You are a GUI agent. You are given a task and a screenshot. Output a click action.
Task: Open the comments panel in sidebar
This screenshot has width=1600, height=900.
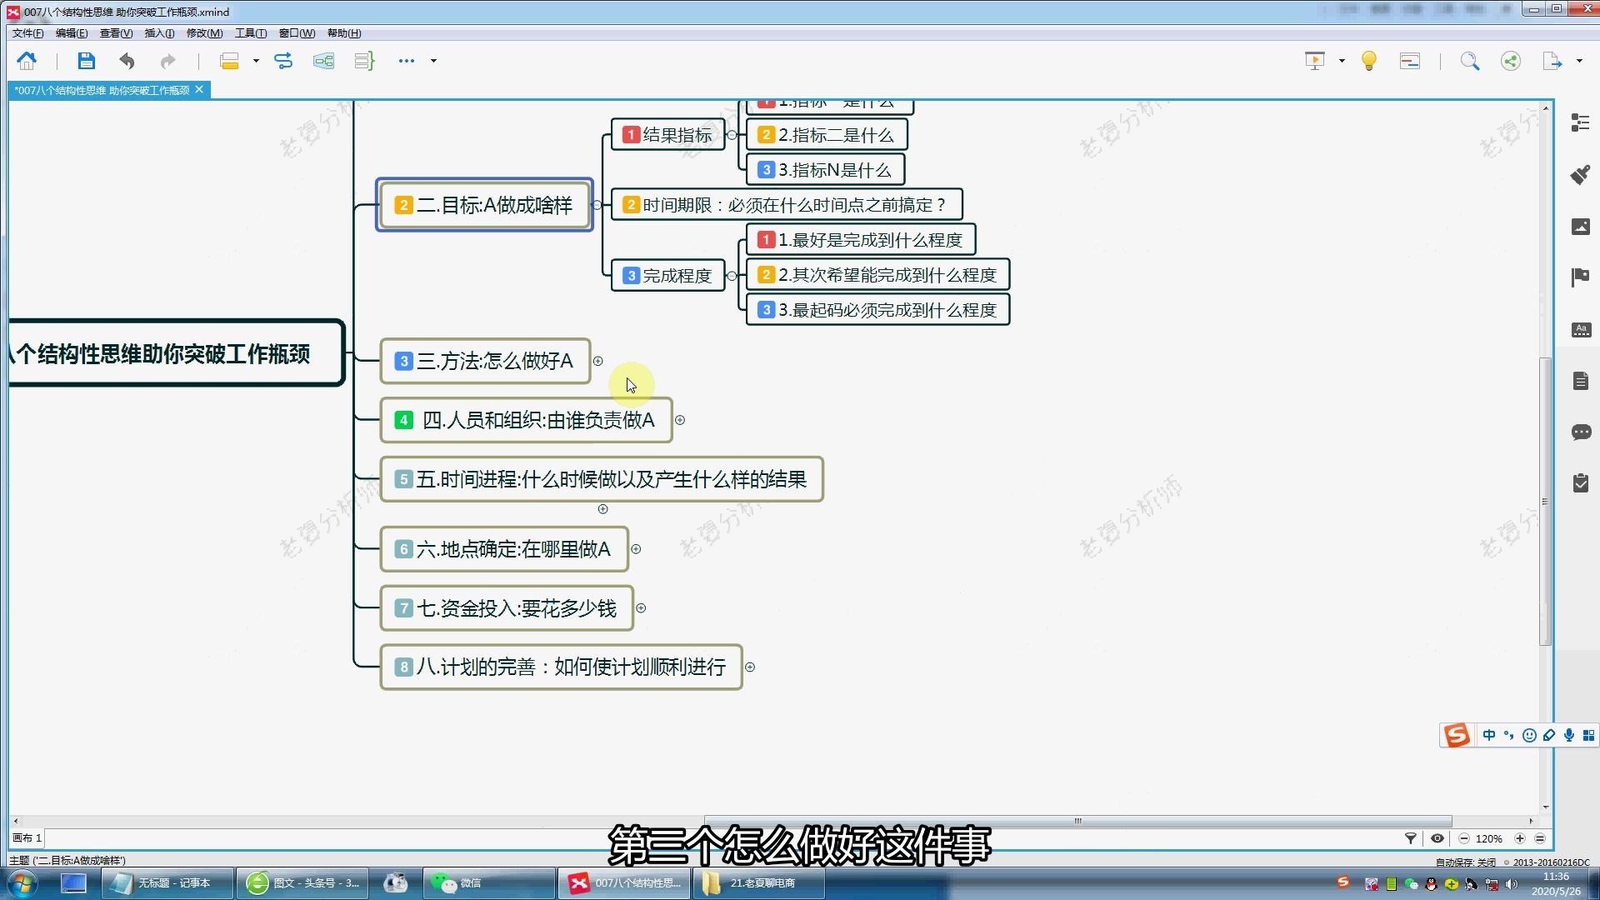click(1580, 432)
